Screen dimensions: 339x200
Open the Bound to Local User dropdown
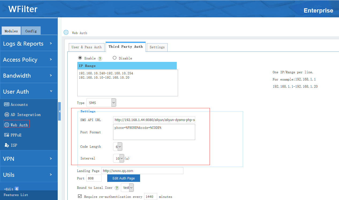[x=127, y=187]
